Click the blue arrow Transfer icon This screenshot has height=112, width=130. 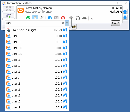click(x=50, y=18)
